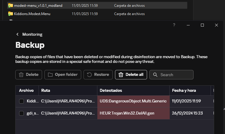Click the magnifier icon in the search box

point(155,75)
